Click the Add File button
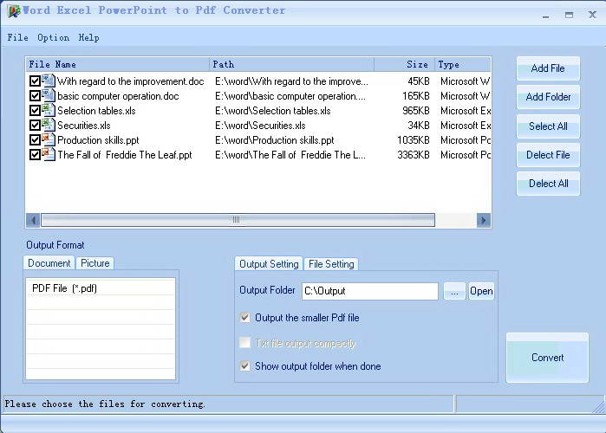The width and height of the screenshot is (606, 433). coord(548,68)
